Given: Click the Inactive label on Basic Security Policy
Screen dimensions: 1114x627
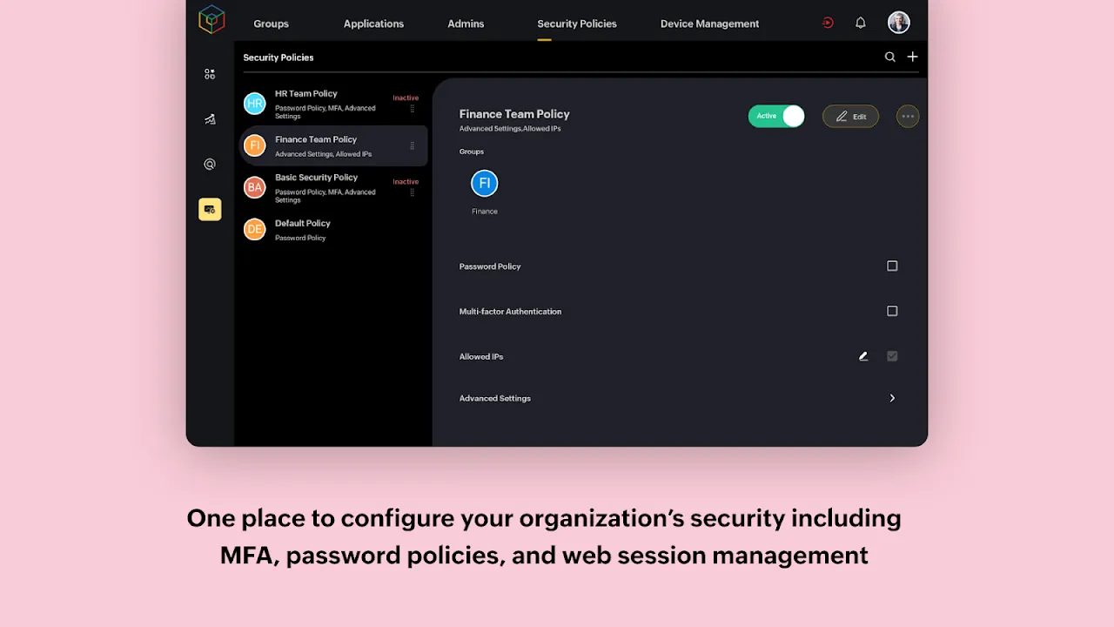Looking at the screenshot, I should tap(406, 181).
